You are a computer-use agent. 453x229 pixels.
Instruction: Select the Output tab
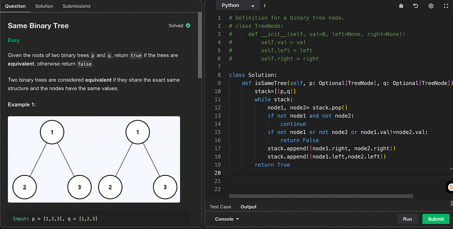[x=248, y=207]
